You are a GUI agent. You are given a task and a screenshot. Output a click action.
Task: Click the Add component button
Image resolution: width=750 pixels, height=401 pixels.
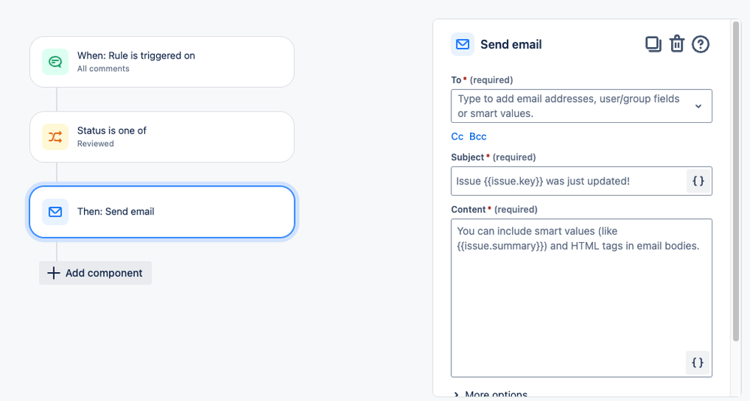(95, 273)
